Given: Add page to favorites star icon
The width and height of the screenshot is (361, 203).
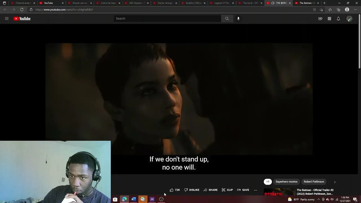Looking at the screenshot, I should tap(321, 10).
